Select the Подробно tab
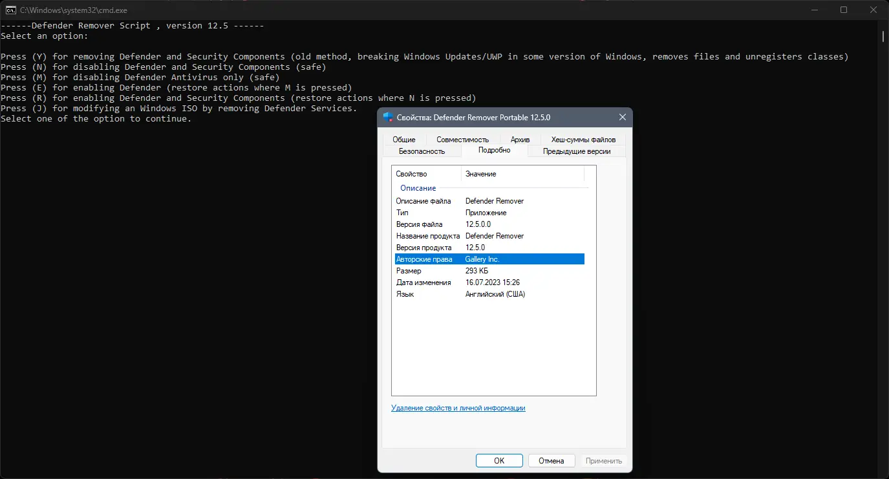 pyautogui.click(x=495, y=151)
